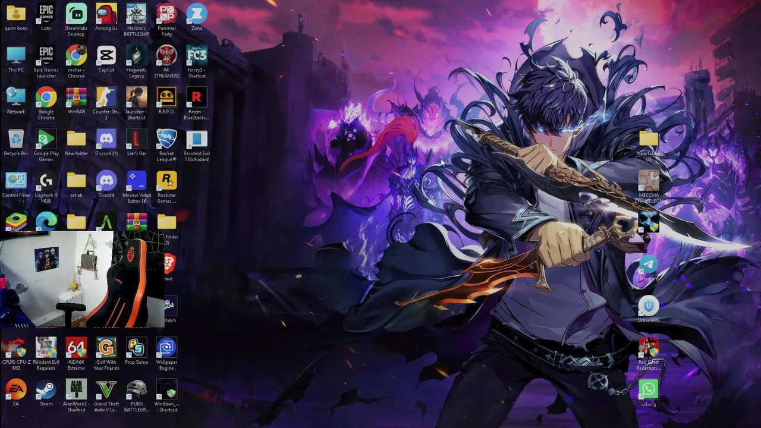Image resolution: width=761 pixels, height=428 pixels.
Task: Launch Resident Evil Requiem
Action: 46,353
